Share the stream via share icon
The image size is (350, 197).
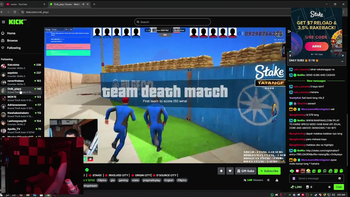click(x=268, y=180)
